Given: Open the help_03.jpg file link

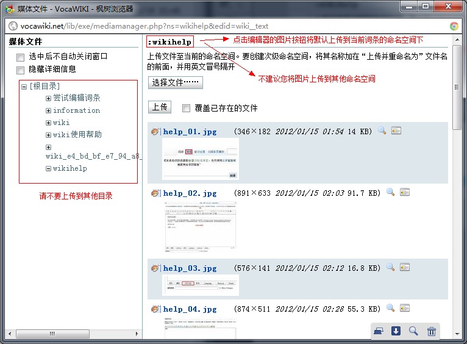Looking at the screenshot, I should click(x=190, y=268).
